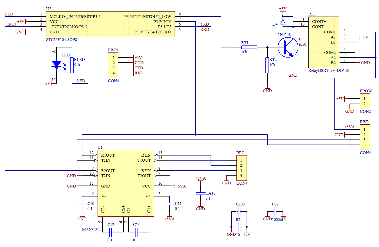
Task: Select the C32 capacitor designator
Action: (275, 204)
